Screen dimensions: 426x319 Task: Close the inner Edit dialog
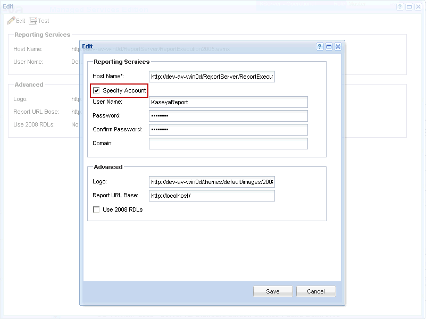tap(338, 47)
